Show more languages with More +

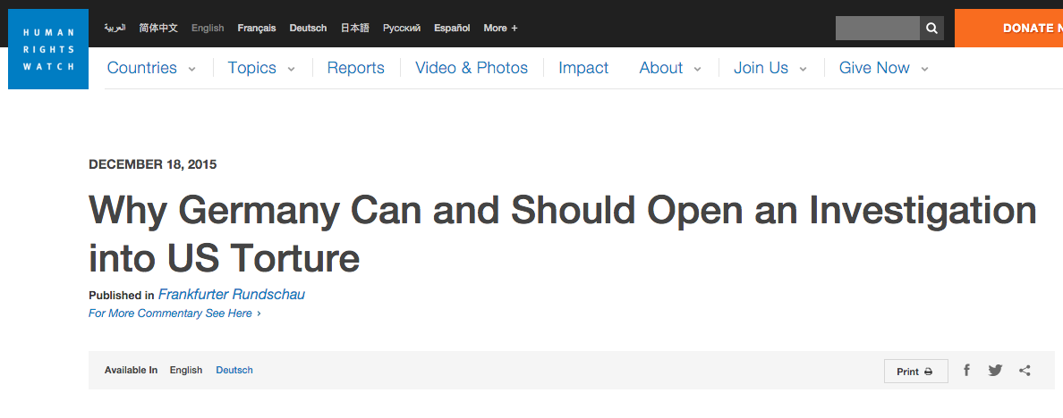click(x=500, y=29)
